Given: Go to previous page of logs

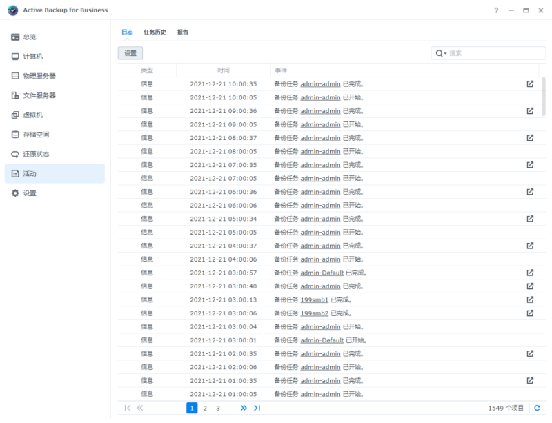Looking at the screenshot, I should [140, 408].
